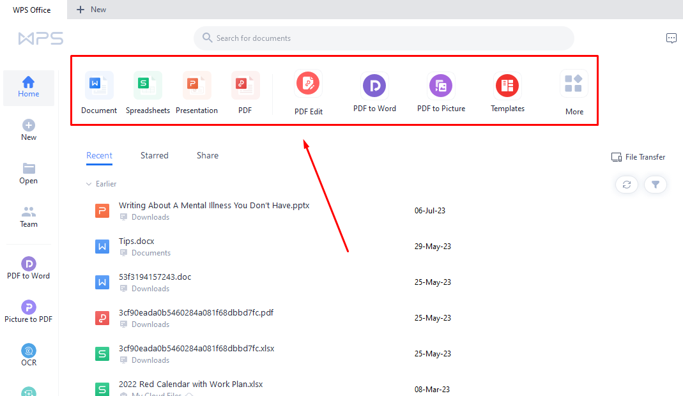The image size is (683, 396).
Task: Open the Templates gallery icon
Action: [507, 86]
